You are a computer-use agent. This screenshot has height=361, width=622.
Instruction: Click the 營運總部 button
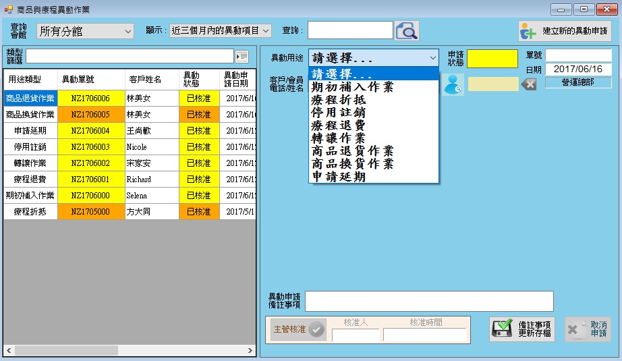(x=578, y=82)
